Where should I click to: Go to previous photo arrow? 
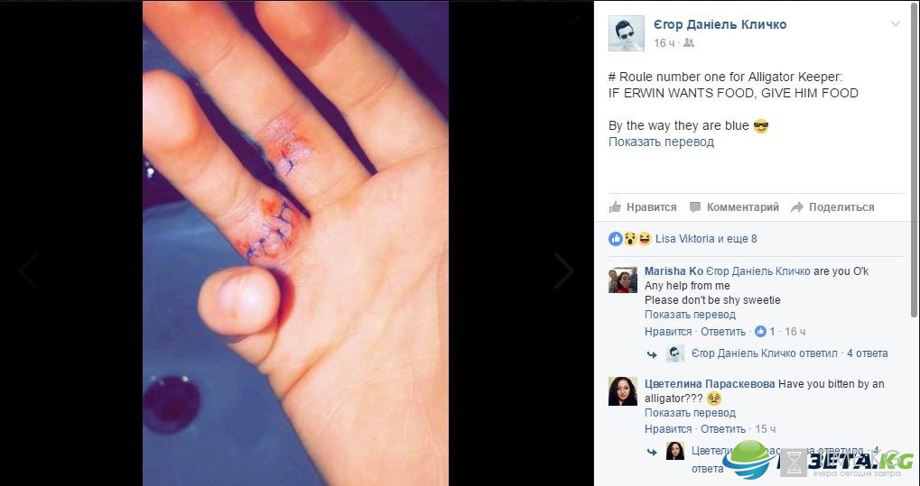click(28, 271)
